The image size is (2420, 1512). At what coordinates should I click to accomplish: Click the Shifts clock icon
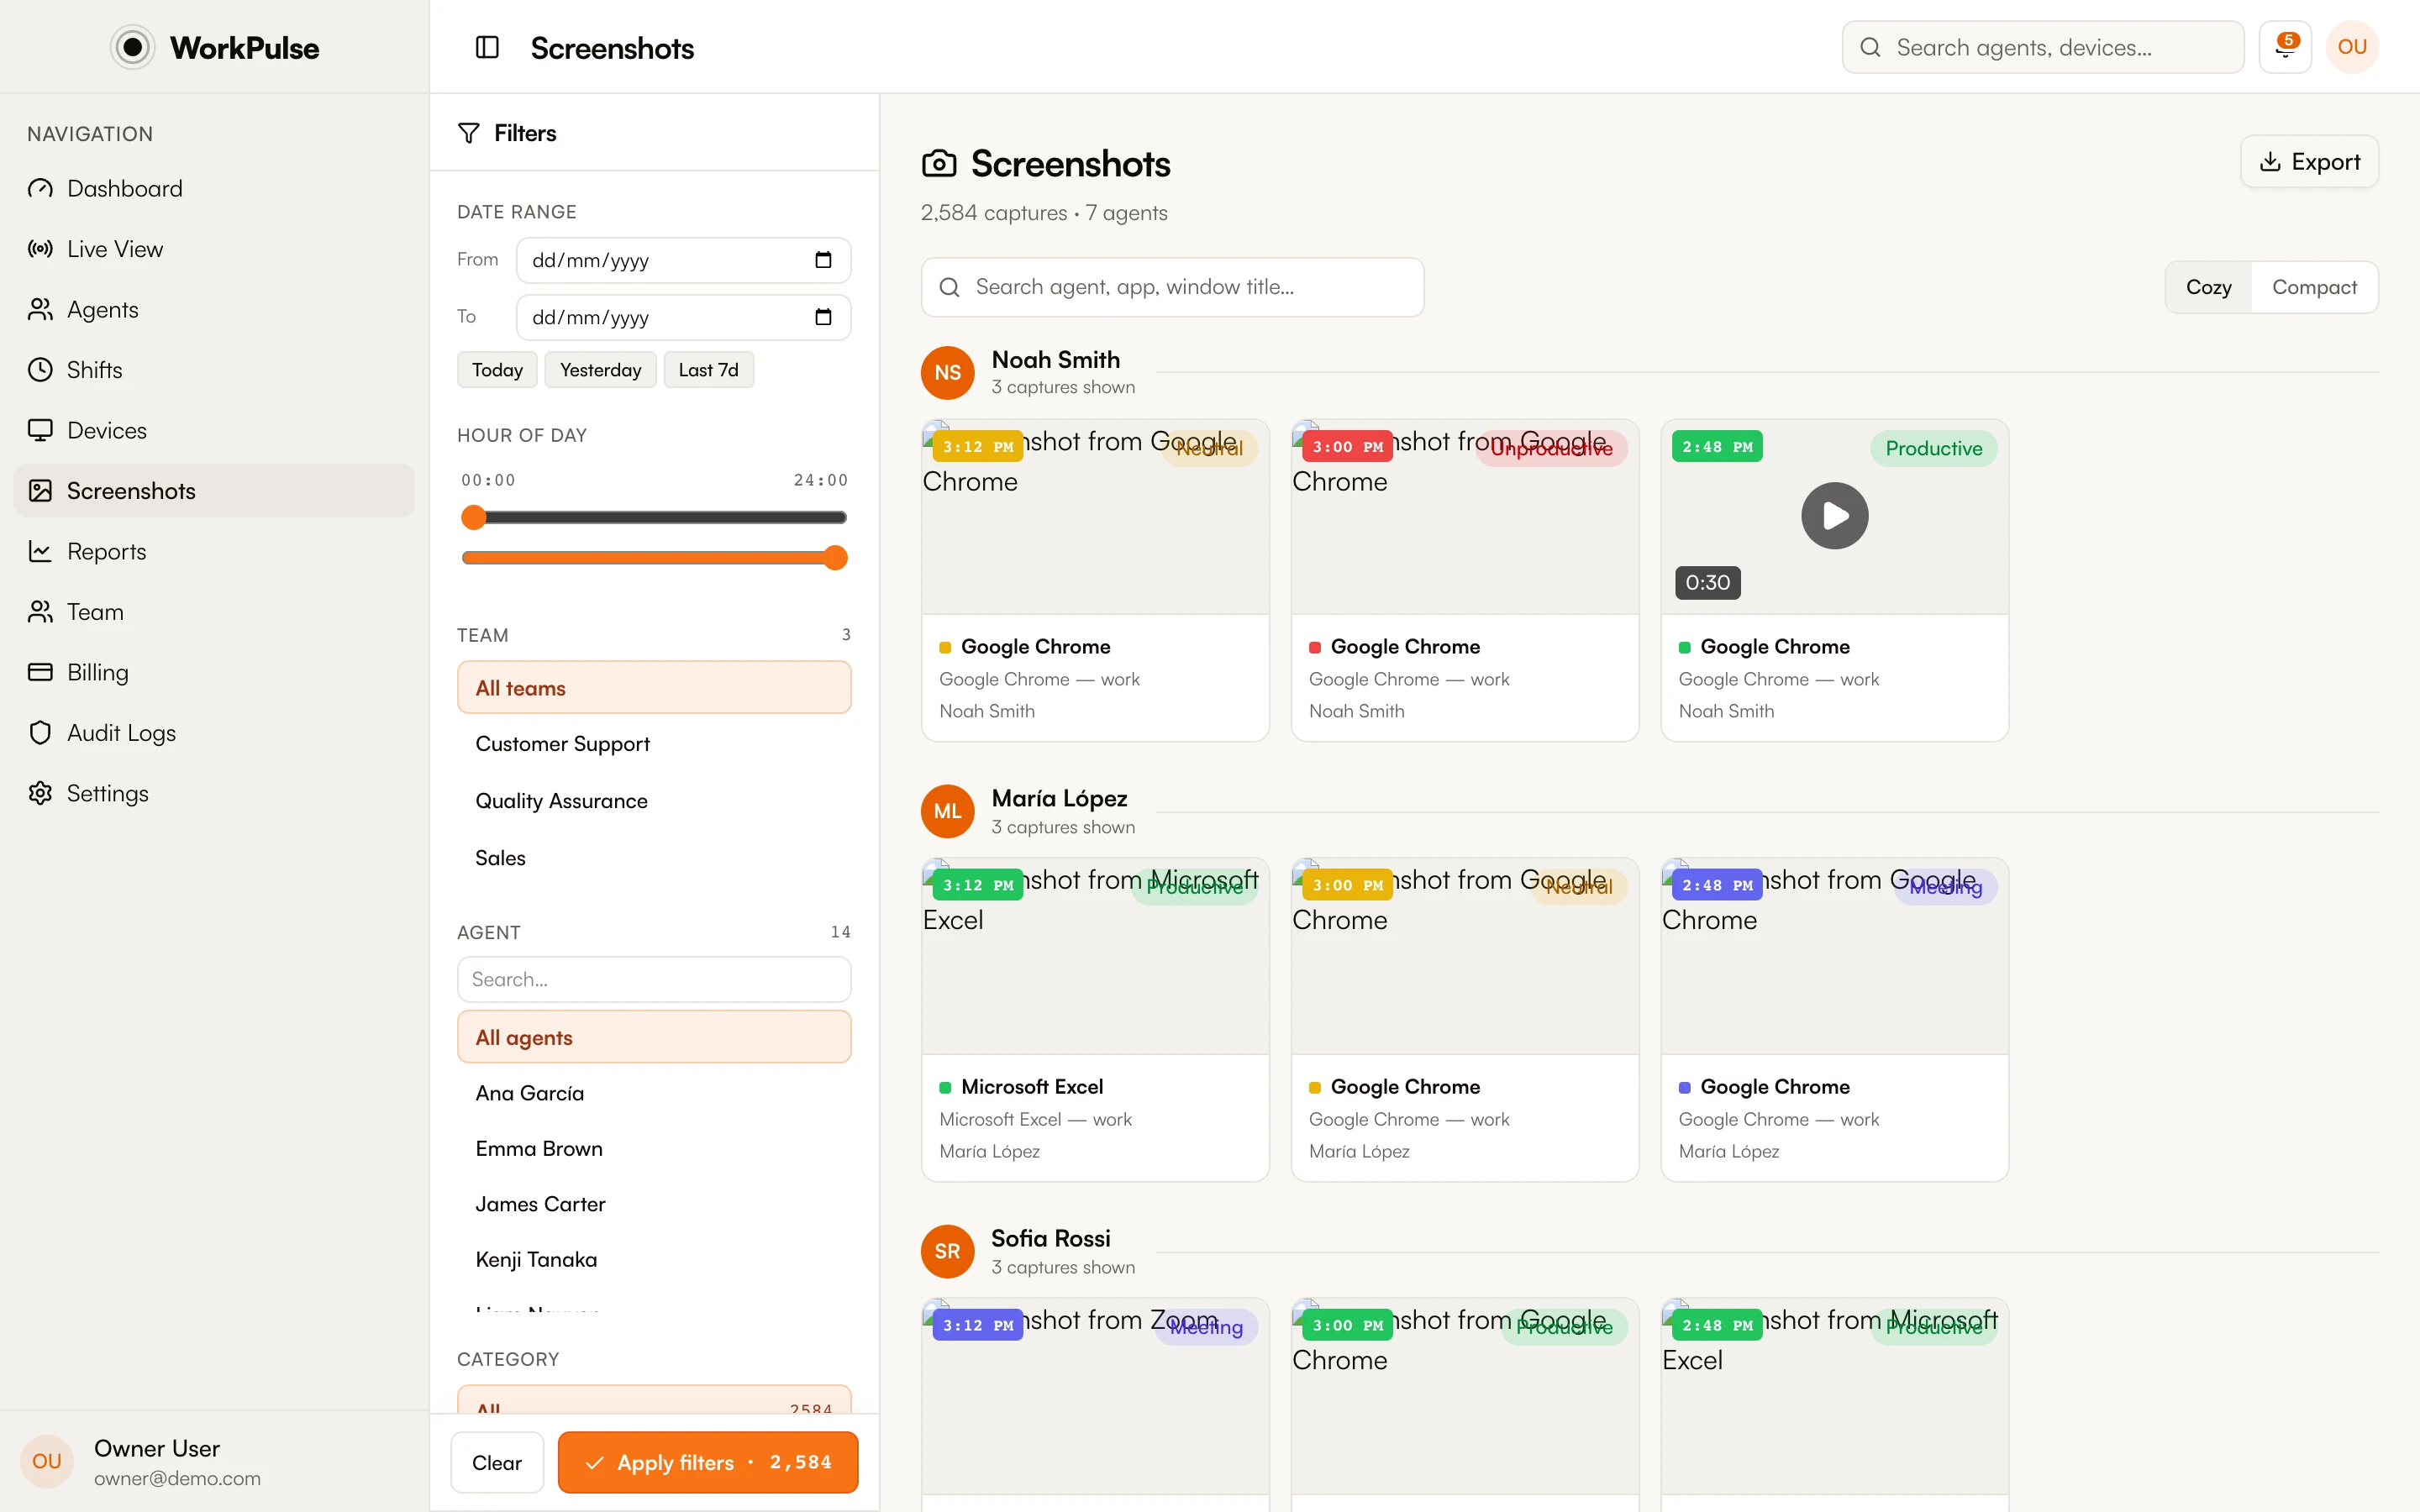click(x=40, y=370)
